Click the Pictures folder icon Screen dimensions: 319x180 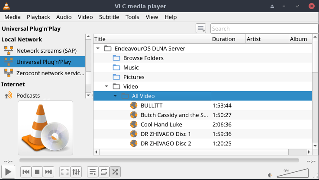coord(116,77)
